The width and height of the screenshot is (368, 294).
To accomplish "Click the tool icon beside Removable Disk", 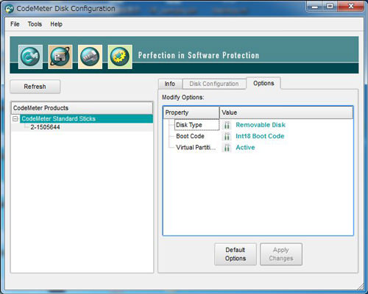I will click(227, 125).
